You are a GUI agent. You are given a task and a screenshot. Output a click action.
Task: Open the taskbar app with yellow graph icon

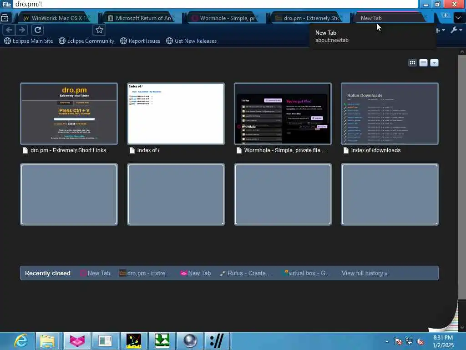(x=134, y=341)
